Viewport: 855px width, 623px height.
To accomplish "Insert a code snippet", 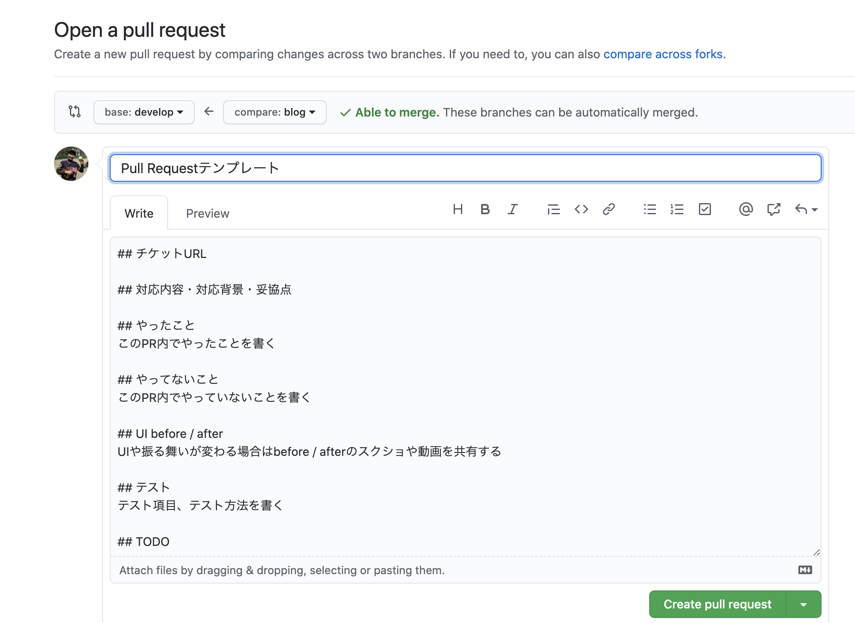I will pyautogui.click(x=581, y=210).
